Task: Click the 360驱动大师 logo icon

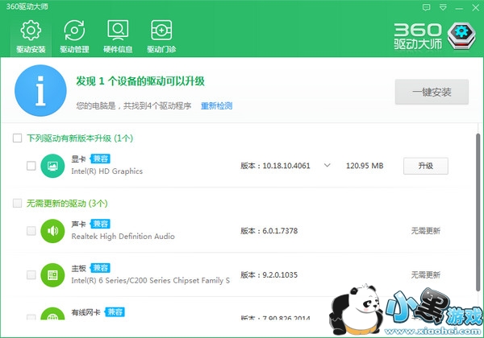Action: tap(461, 35)
